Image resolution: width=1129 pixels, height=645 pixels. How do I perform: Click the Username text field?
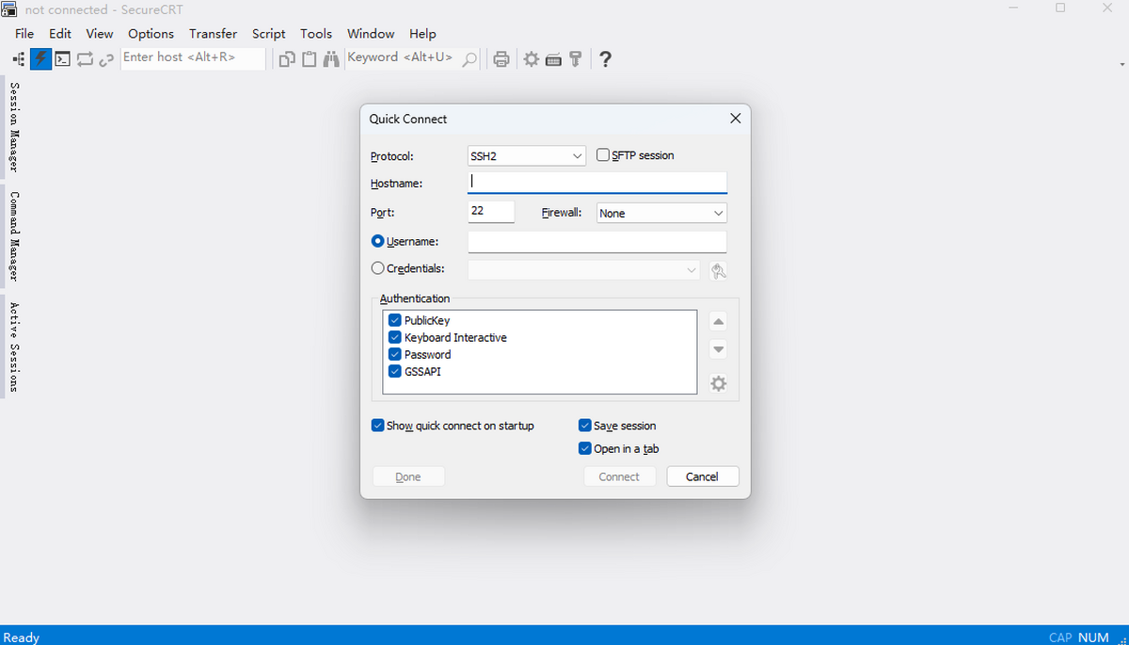pos(597,242)
